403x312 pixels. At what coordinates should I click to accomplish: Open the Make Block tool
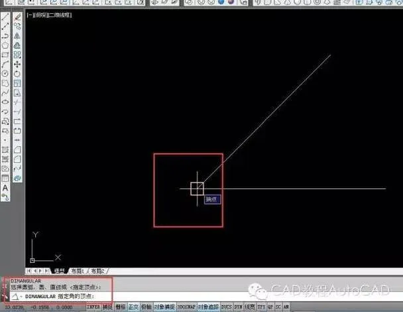(5, 131)
